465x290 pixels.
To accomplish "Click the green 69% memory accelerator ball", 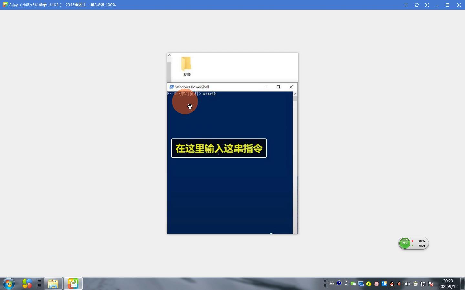I will 405,243.
